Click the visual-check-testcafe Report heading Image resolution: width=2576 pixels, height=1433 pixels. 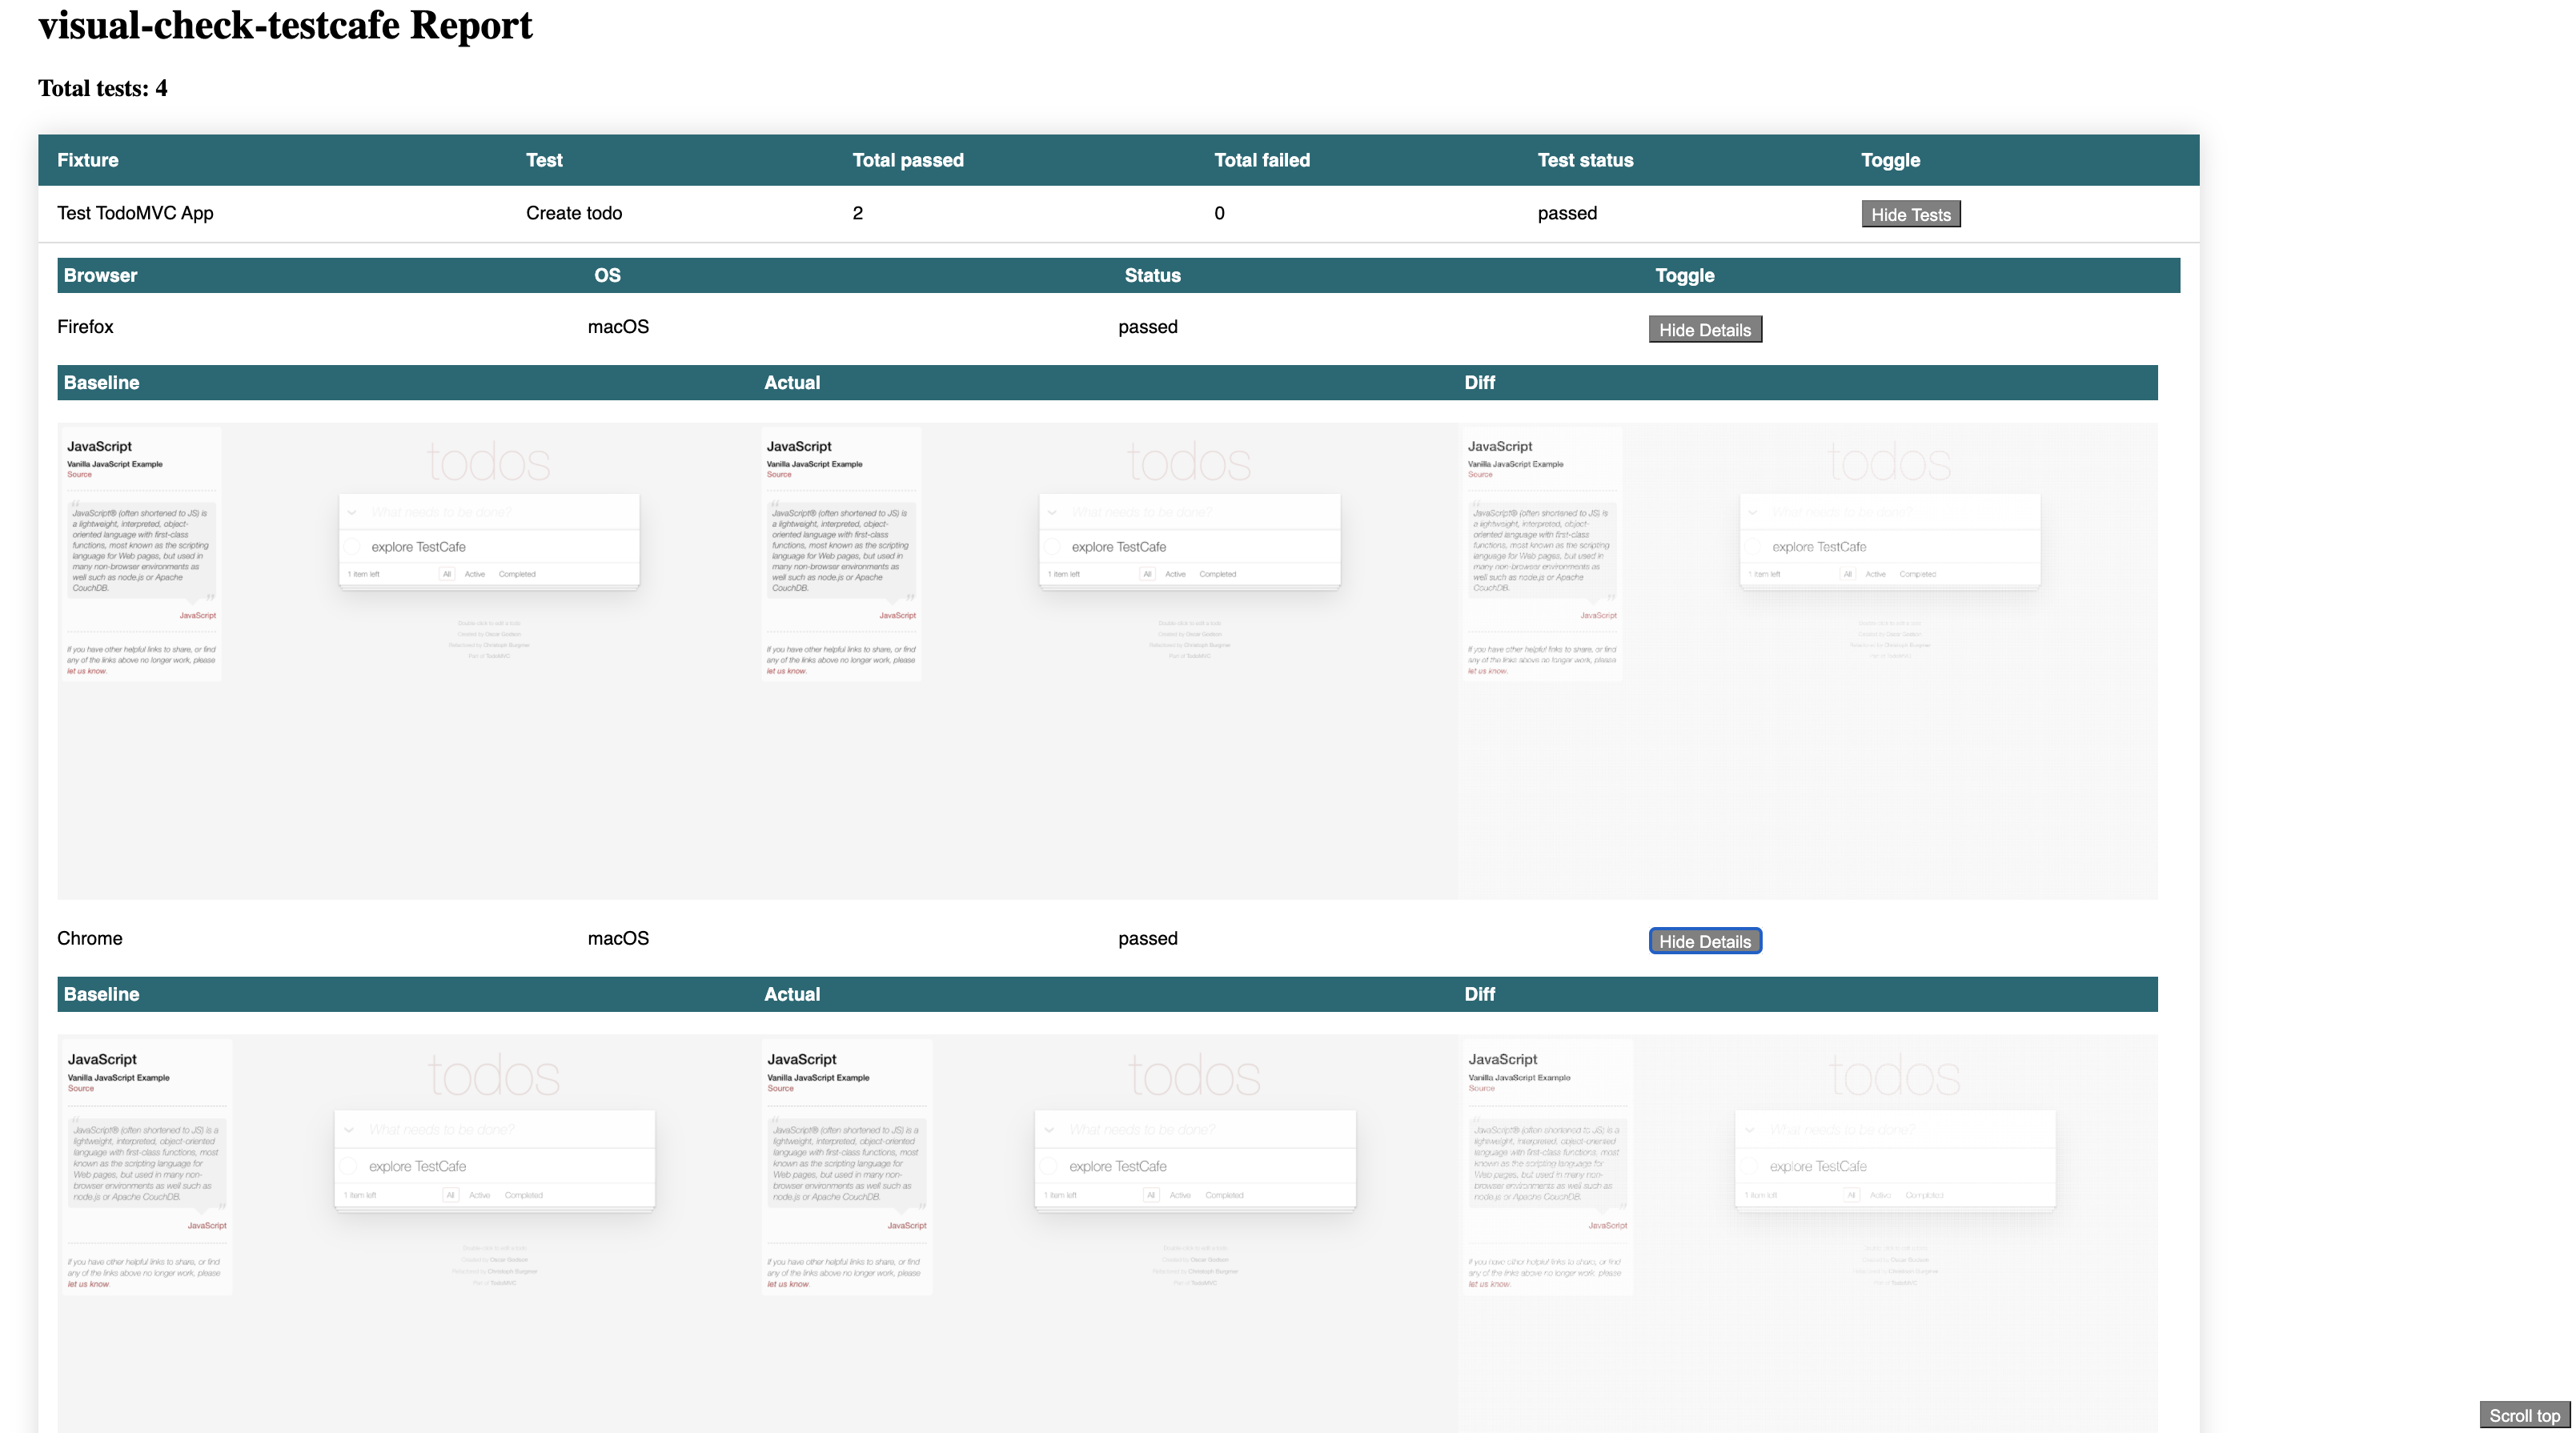(x=285, y=25)
